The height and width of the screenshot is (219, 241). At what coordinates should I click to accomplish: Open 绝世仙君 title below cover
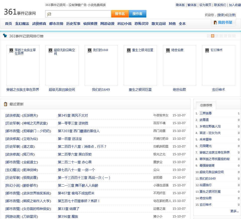click(179, 90)
